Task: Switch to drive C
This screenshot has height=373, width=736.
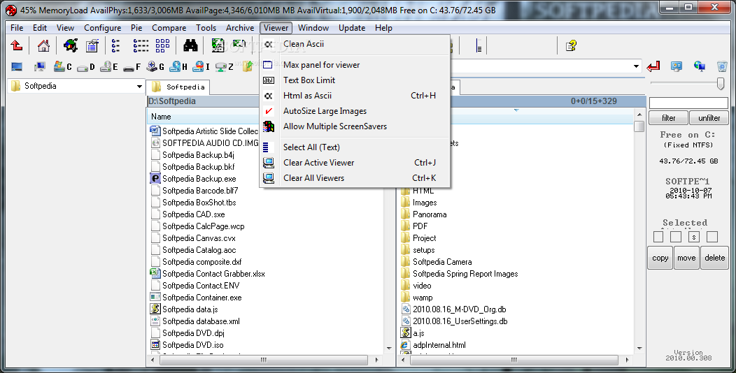Action: (x=62, y=67)
